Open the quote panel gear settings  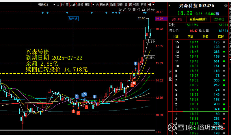coord(226,6)
